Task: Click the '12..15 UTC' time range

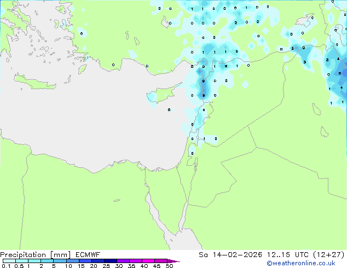Action: 288,255
